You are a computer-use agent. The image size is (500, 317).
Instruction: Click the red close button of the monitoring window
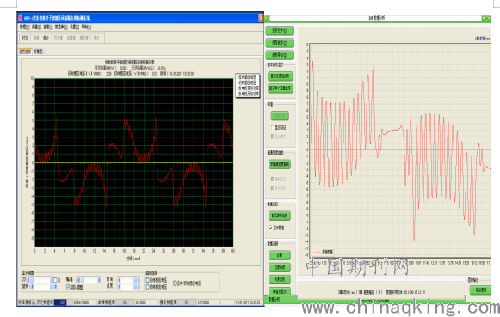(x=261, y=18)
